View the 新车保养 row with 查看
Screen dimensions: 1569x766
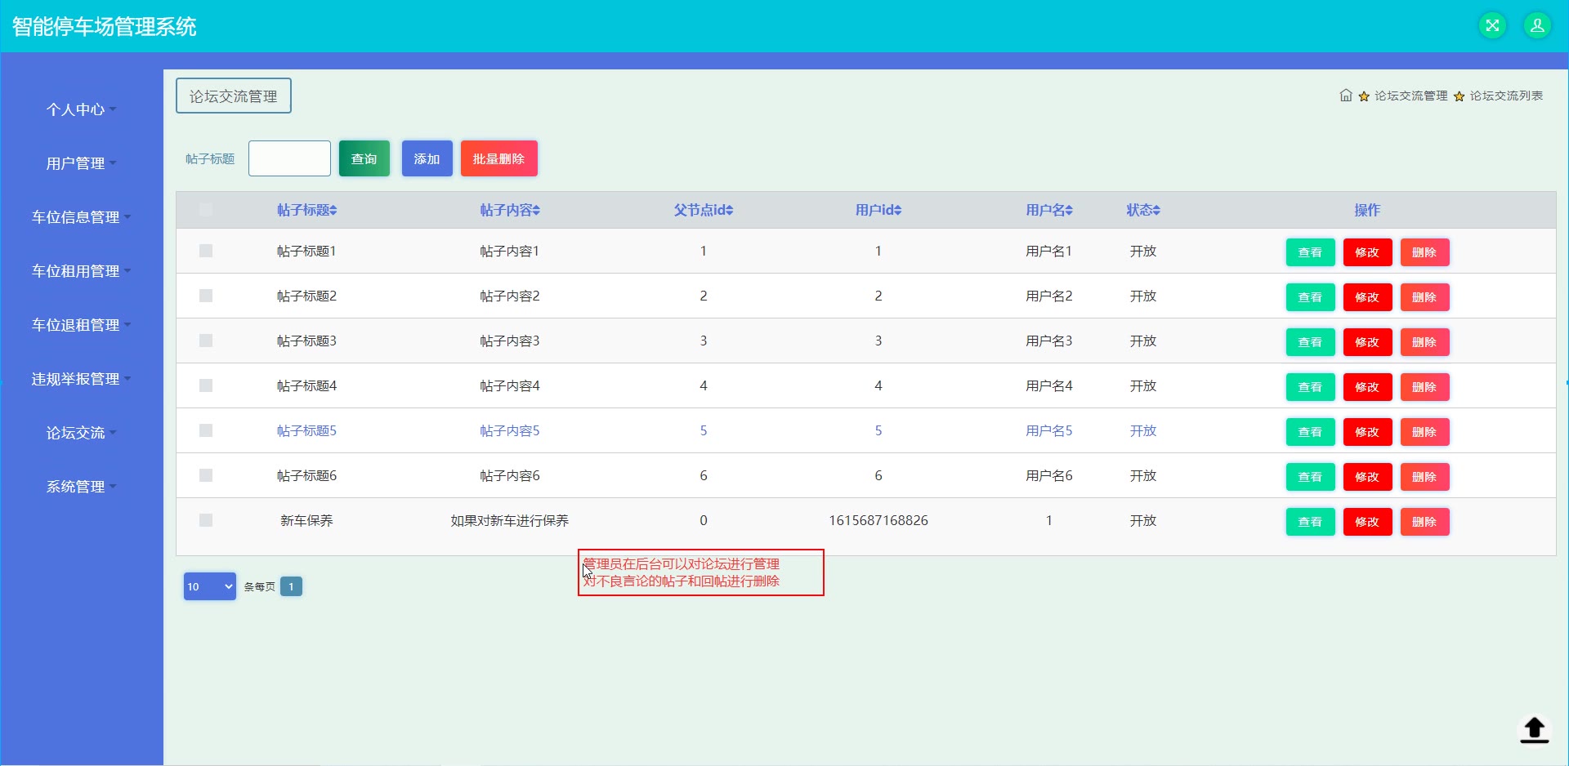(x=1310, y=522)
